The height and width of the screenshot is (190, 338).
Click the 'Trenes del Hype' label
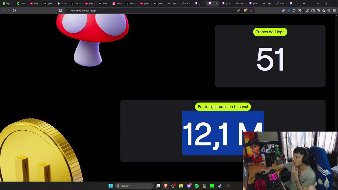[x=270, y=32]
